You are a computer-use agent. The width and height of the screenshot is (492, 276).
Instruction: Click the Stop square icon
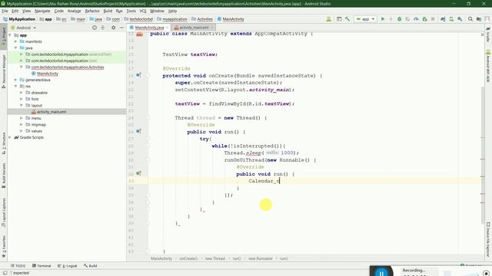pyautogui.click(x=433, y=19)
